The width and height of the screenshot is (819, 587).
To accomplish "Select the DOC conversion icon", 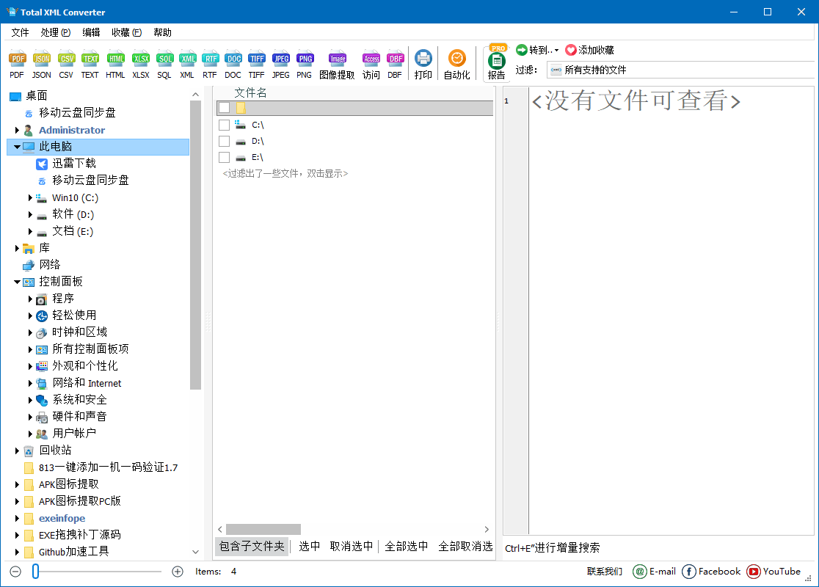I will click(x=233, y=65).
